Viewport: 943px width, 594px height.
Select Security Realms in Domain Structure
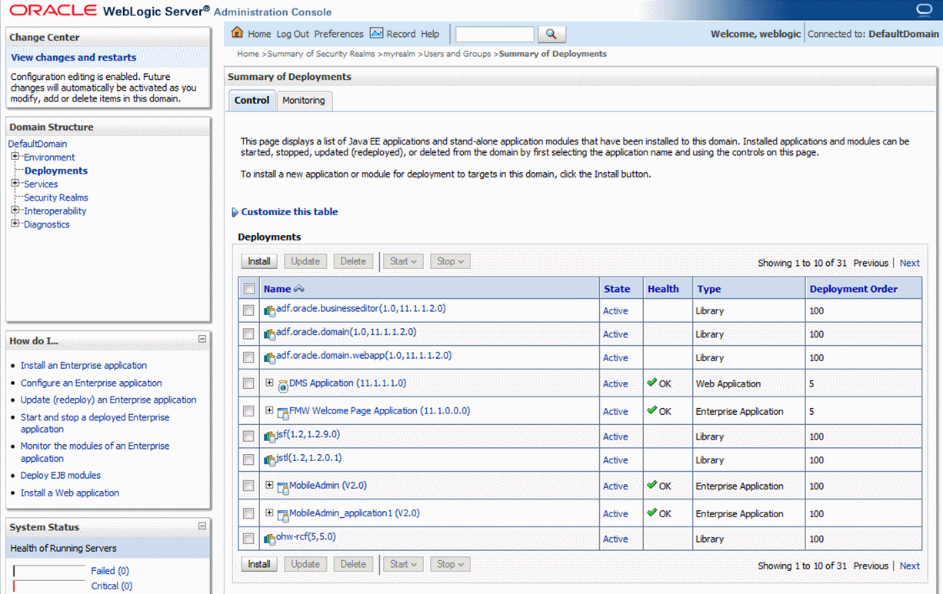pyautogui.click(x=56, y=197)
